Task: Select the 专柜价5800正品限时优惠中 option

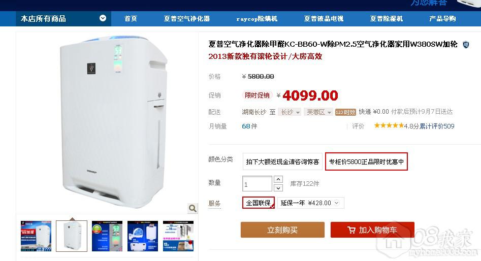Action: [x=366, y=161]
